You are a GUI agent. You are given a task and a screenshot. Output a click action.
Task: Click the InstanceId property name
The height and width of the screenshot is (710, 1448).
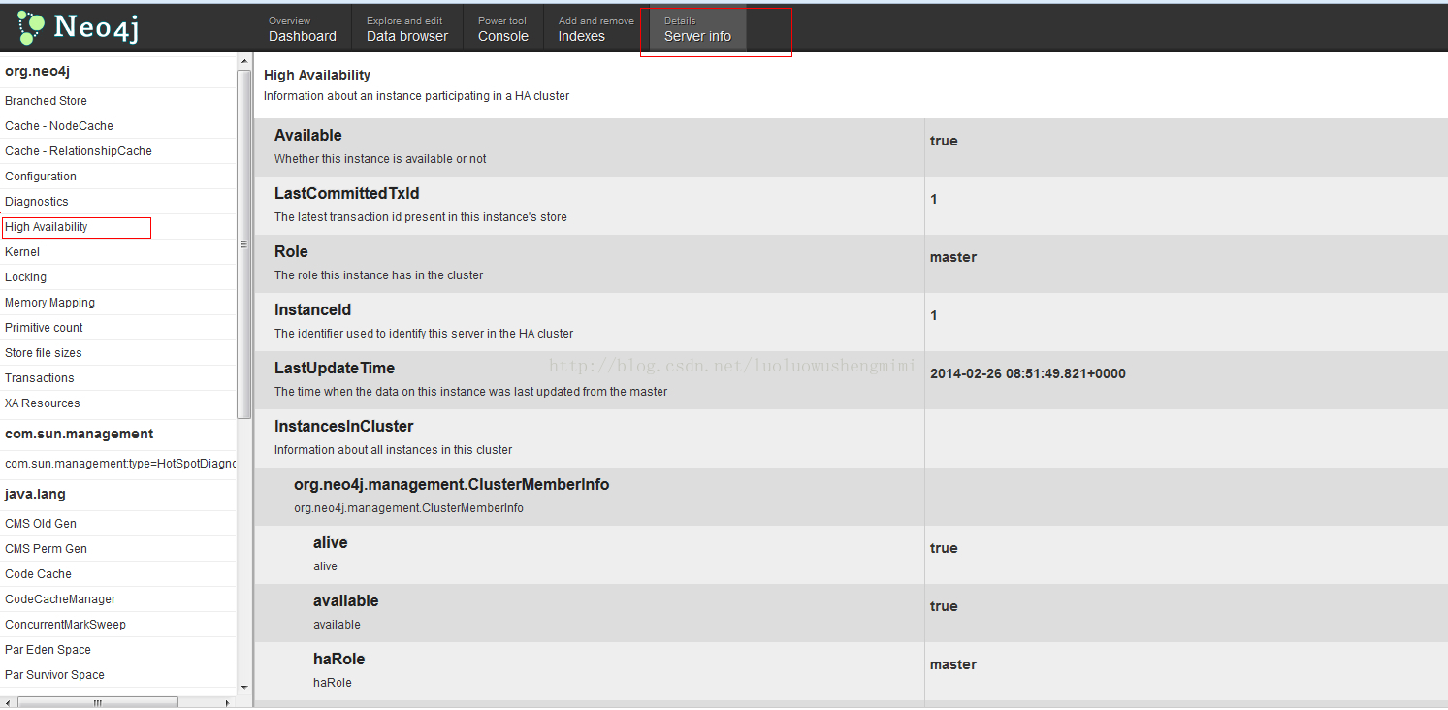point(312,309)
